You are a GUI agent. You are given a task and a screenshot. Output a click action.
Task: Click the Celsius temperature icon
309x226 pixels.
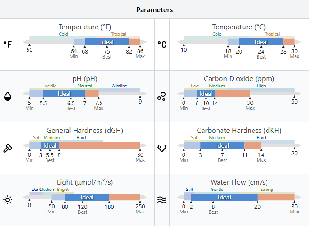click(x=161, y=45)
